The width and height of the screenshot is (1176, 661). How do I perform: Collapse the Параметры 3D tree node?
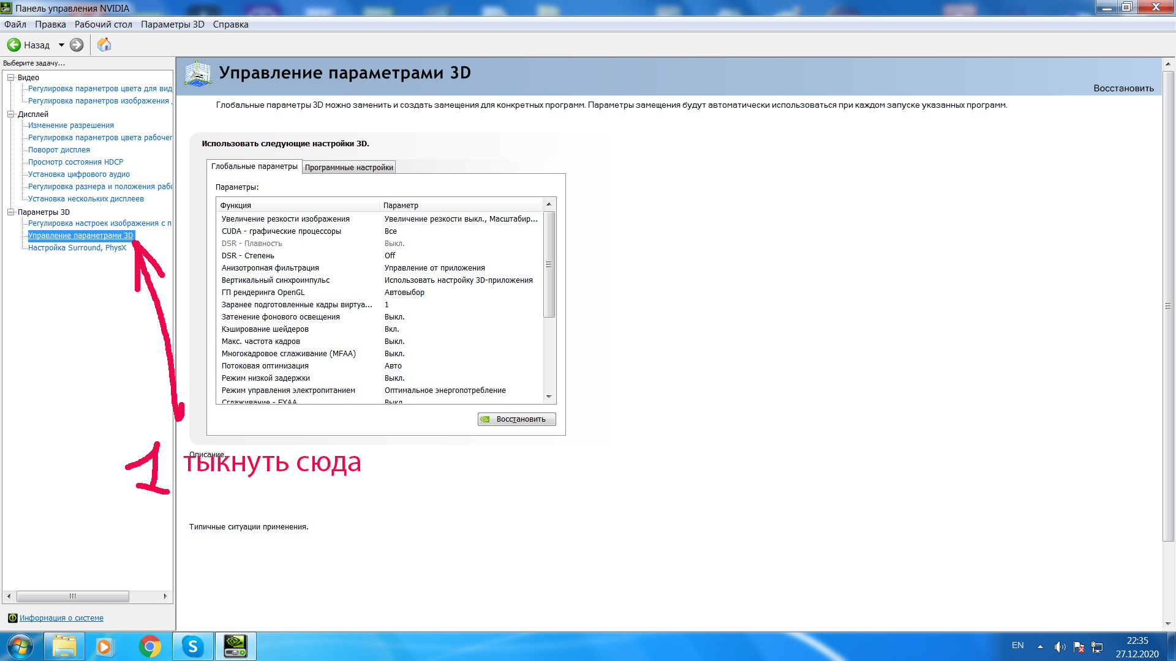click(10, 212)
